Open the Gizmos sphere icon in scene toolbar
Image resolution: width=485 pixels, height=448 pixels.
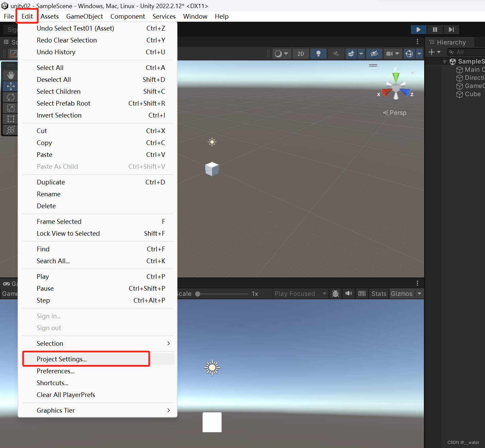click(409, 53)
